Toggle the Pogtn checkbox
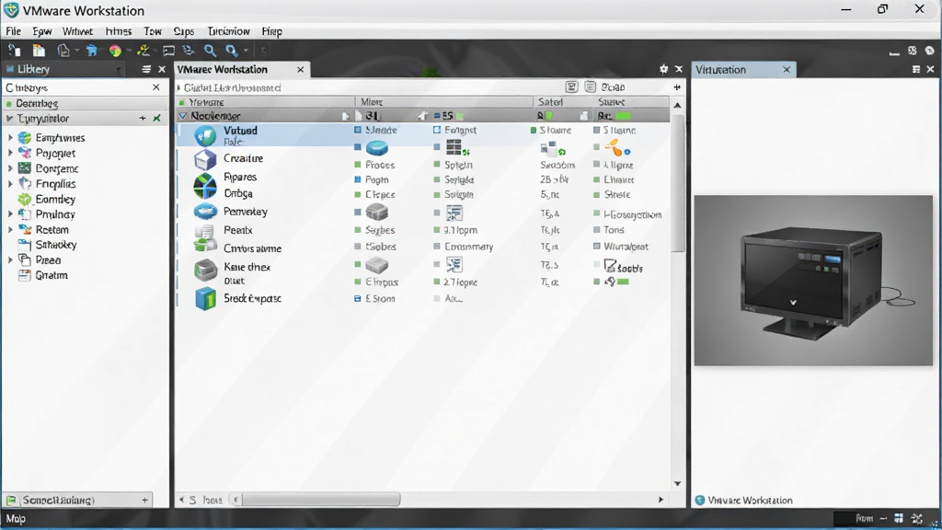 (x=358, y=179)
